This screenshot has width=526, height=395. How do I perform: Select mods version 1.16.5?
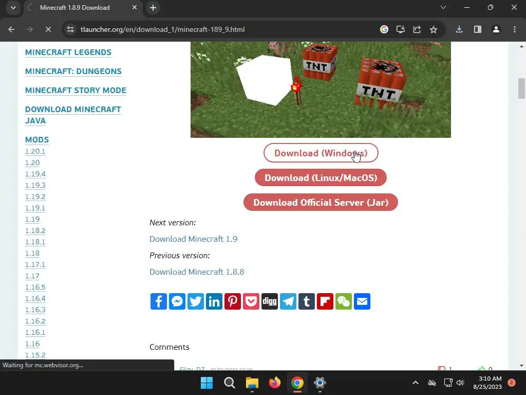(x=35, y=287)
